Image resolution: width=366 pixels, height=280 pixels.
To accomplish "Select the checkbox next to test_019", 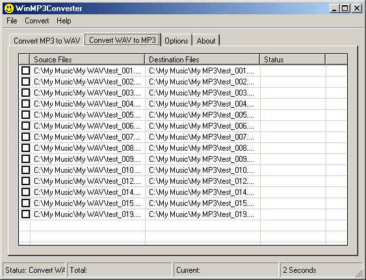I will click(25, 214).
